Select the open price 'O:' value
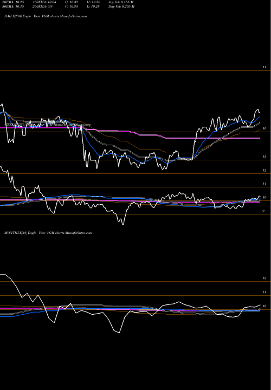This screenshot has width=271, height=390. pyautogui.click(x=72, y=2)
